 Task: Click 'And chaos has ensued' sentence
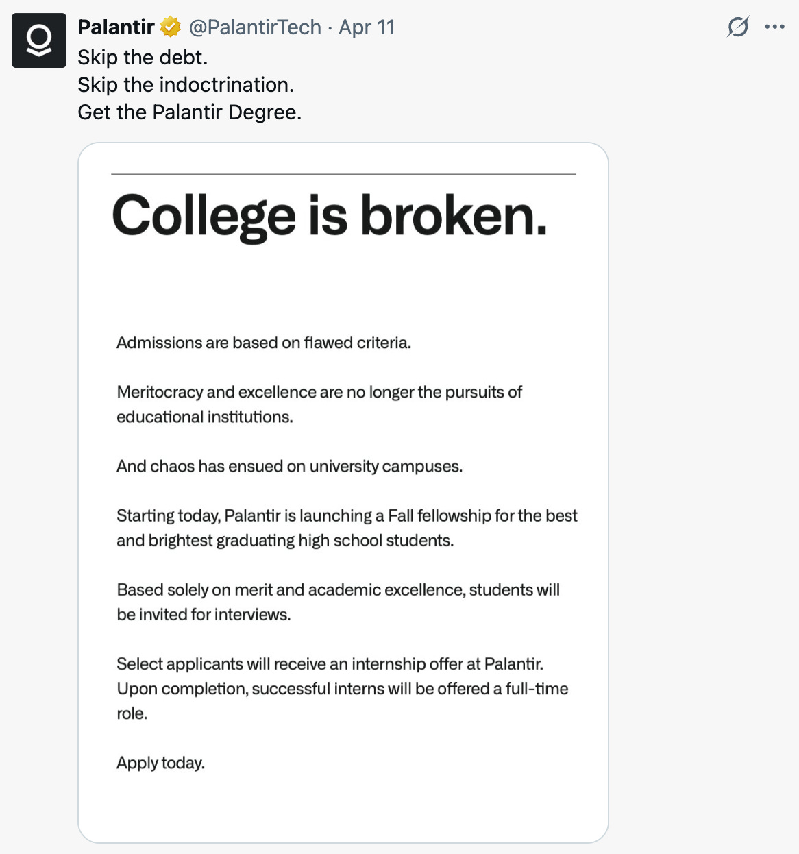tap(290, 466)
